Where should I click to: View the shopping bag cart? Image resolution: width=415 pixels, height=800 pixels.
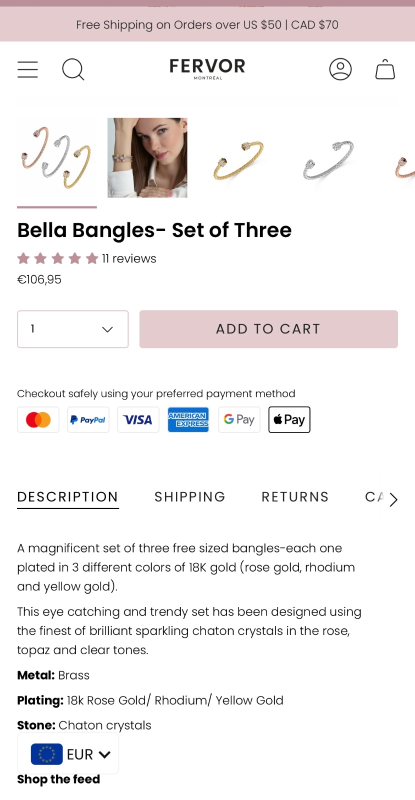pyautogui.click(x=385, y=69)
